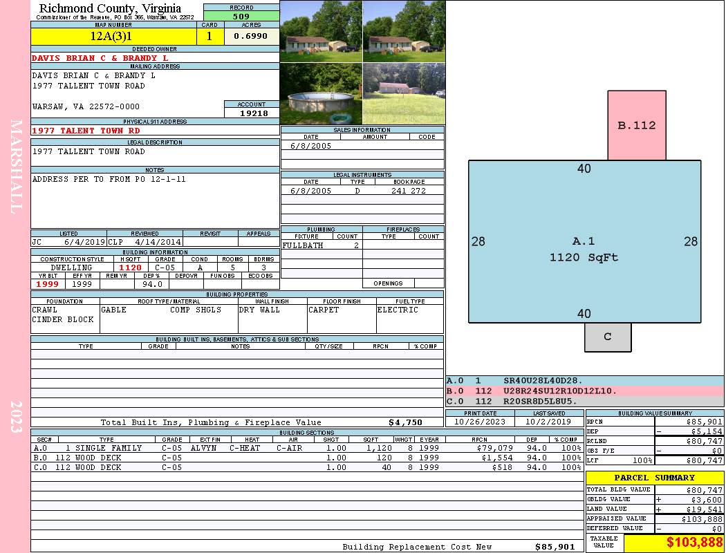Viewport: 726px width, 553px height.
Task: Click the acres value 0.6990
Action: 252,37
